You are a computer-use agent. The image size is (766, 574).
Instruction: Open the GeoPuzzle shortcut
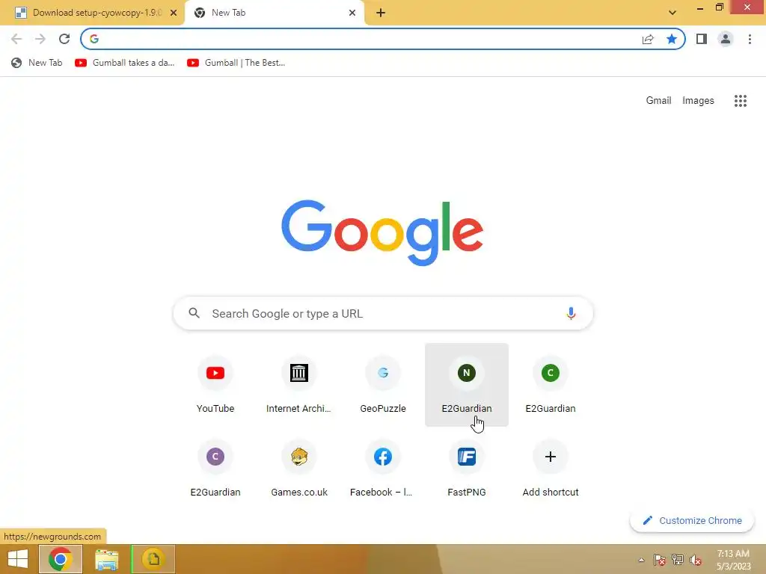pyautogui.click(x=382, y=385)
